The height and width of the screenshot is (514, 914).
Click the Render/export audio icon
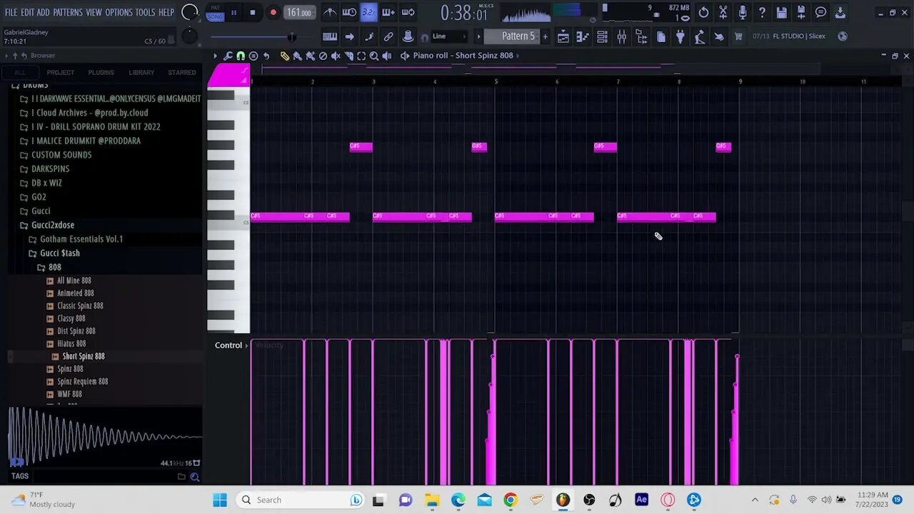(800, 13)
